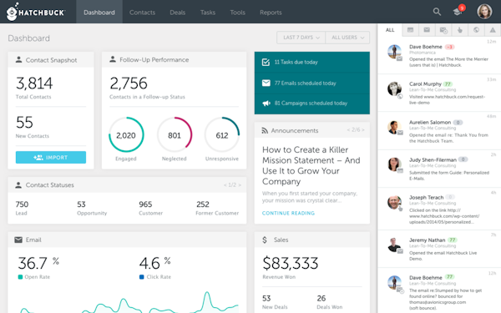Filter activity feed by email envelope icon
Viewport: 501px width, 313px height.
tap(427, 30)
